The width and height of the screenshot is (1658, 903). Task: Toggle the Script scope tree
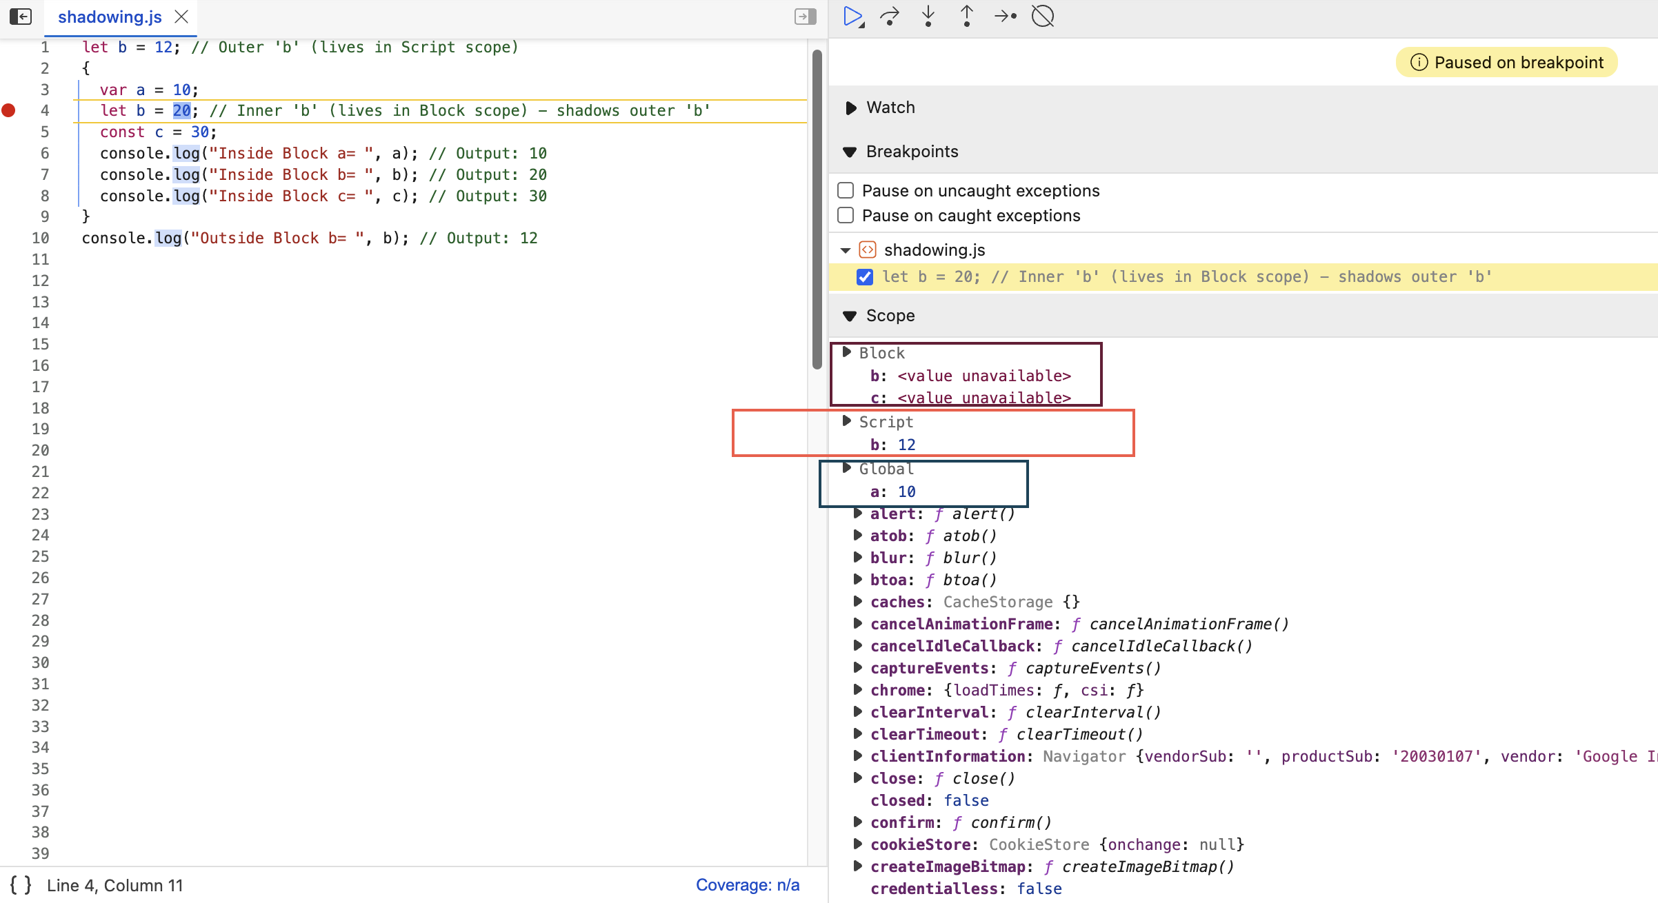pos(847,420)
